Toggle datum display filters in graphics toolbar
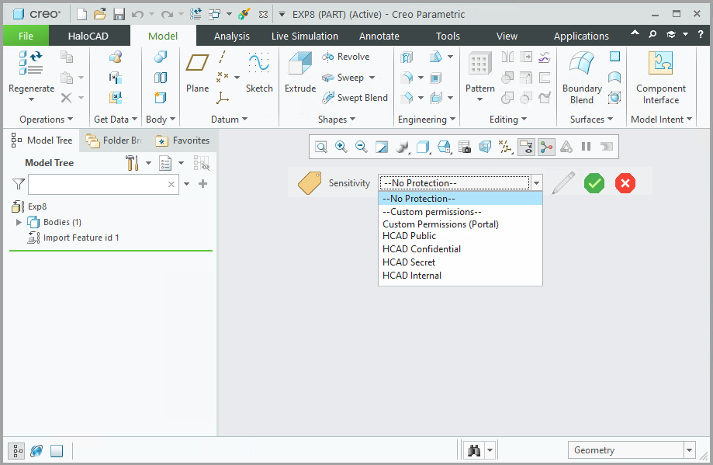Viewport: 713px width, 465px height. 506,146
